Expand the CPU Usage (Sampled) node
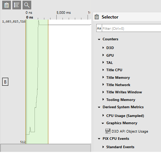This screenshot has height=154, width=161. (x=103, y=115)
